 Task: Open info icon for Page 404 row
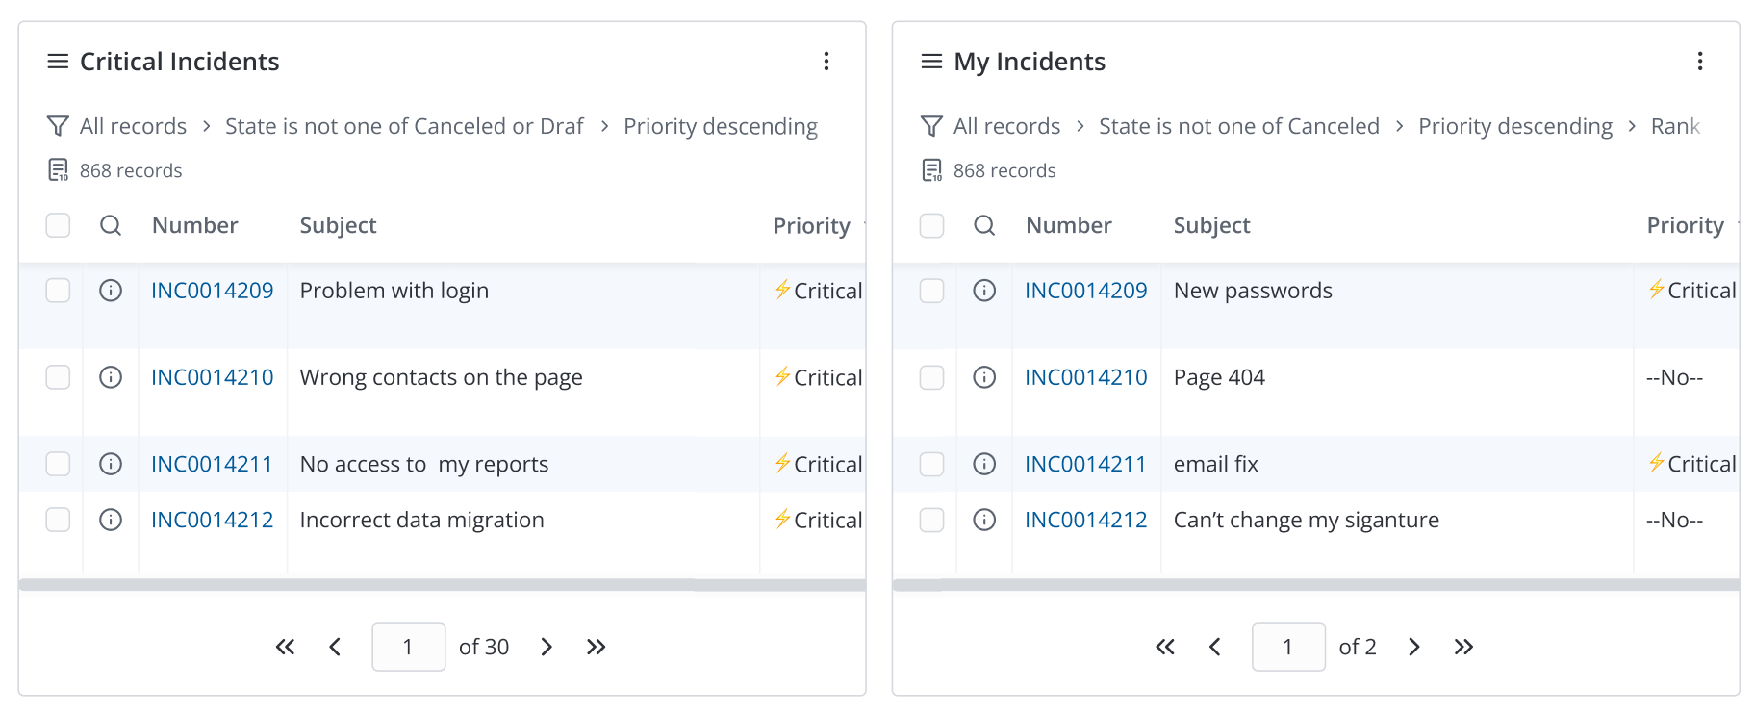(984, 377)
